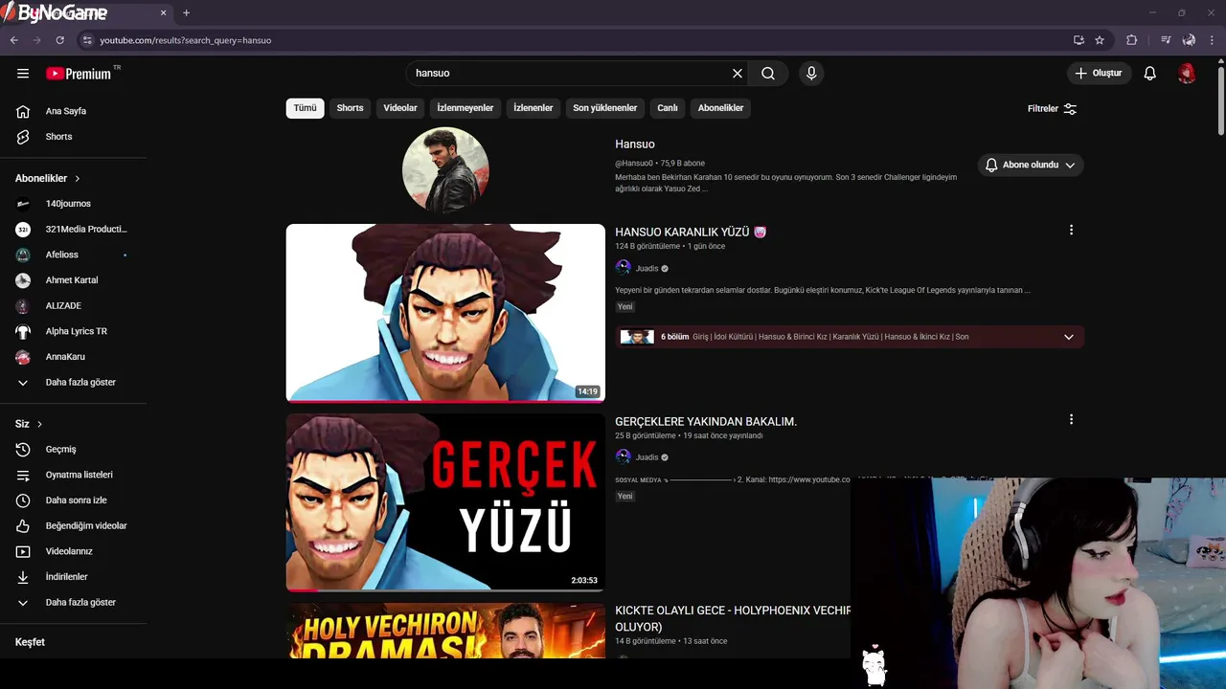Select the İzlenenler filter chip
This screenshot has width=1226, height=689.
click(x=534, y=108)
